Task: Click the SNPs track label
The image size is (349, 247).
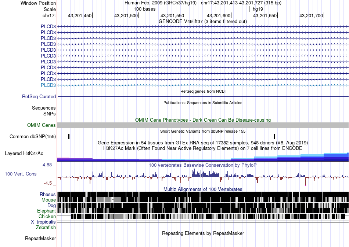Action: coord(50,114)
